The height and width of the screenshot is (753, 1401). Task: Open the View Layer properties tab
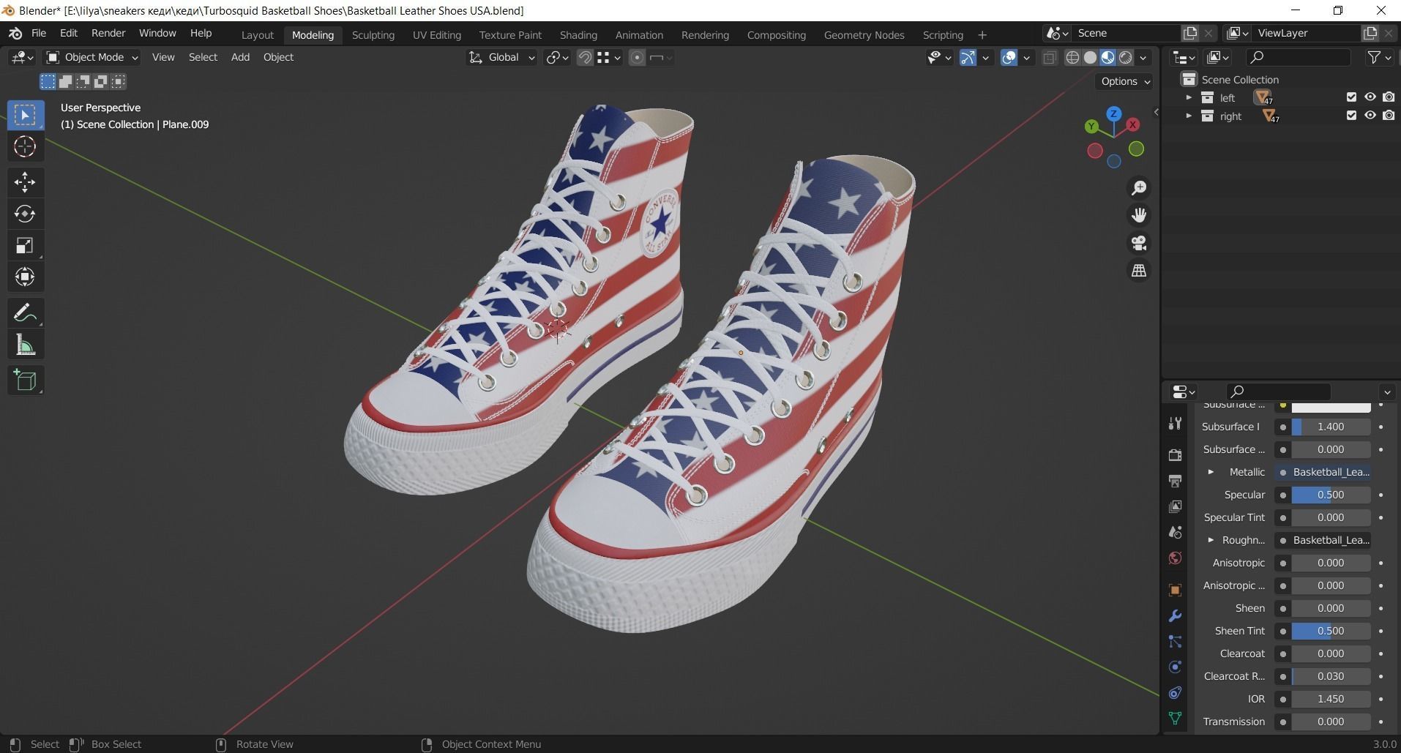1175,506
